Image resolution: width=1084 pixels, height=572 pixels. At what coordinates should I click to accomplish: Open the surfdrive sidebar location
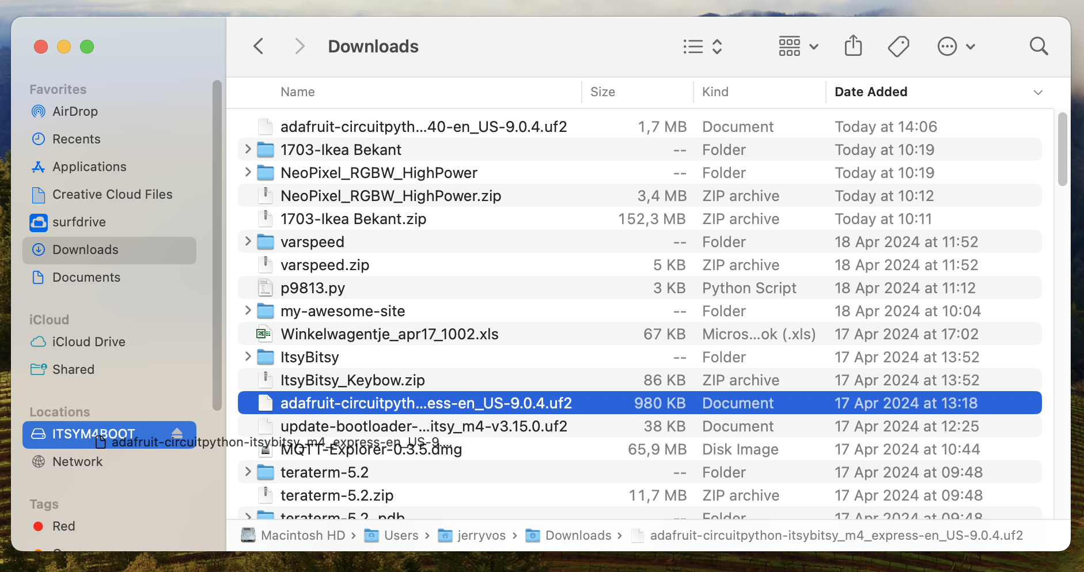pos(79,222)
